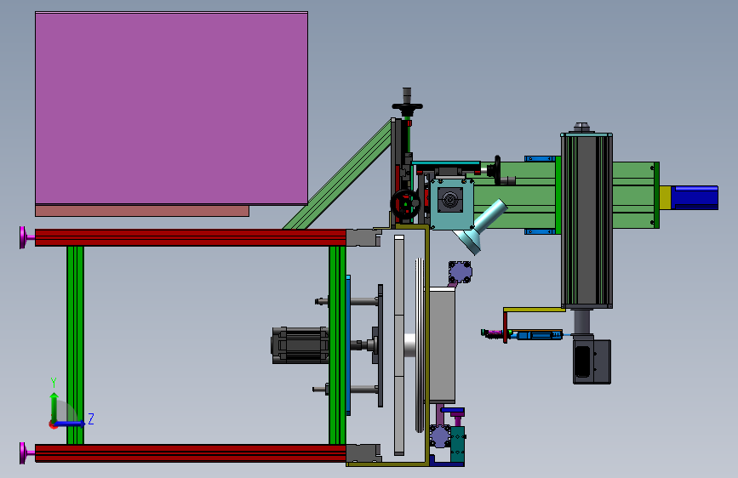Select the light cyan angled nozzle
Image resolution: width=738 pixels, height=478 pixels.
coord(480,226)
